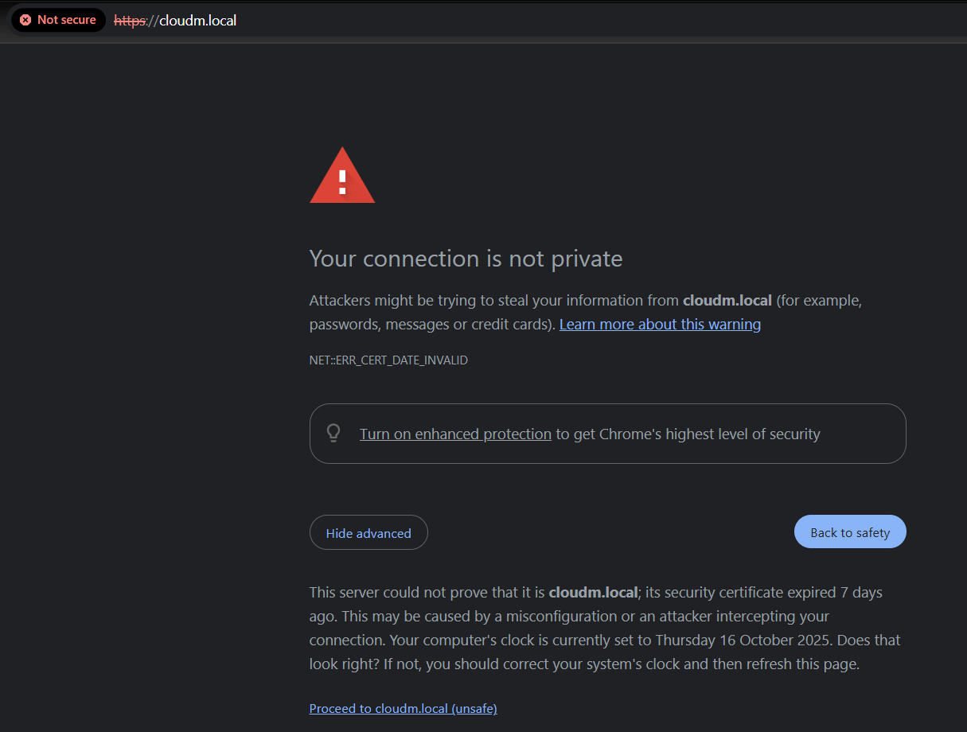The width and height of the screenshot is (967, 732).
Task: Click the struck-through https in the URL
Action: (130, 21)
